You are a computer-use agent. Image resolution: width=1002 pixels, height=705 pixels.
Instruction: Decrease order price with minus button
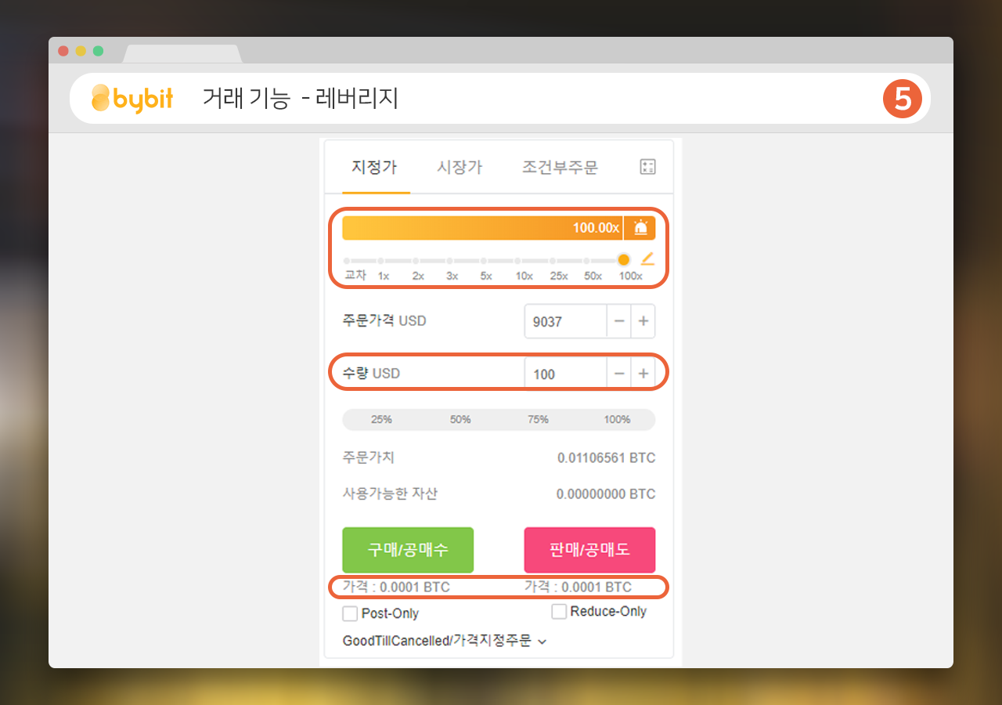pos(619,321)
